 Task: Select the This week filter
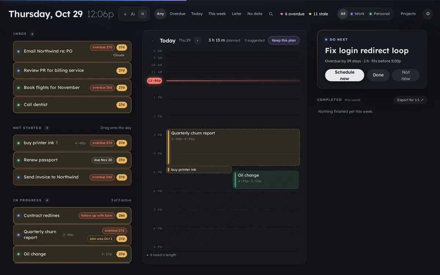pyautogui.click(x=217, y=14)
